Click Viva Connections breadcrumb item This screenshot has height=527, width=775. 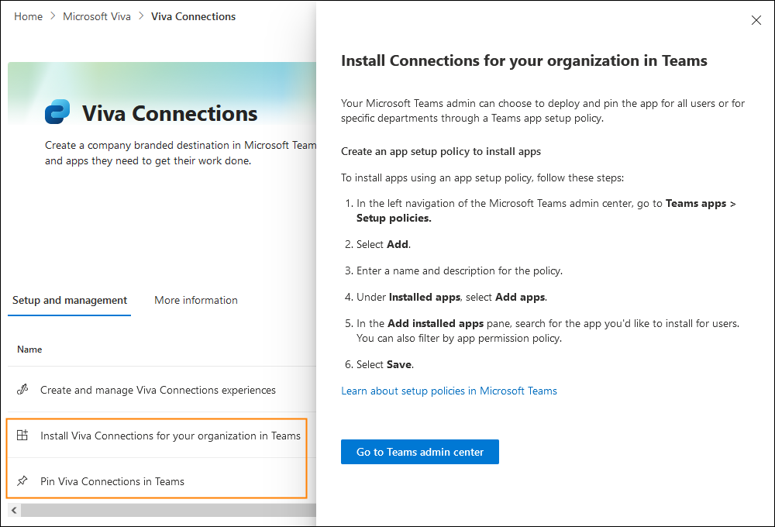[193, 16]
